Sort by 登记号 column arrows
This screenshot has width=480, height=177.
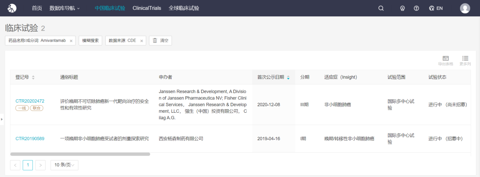tap(33, 78)
